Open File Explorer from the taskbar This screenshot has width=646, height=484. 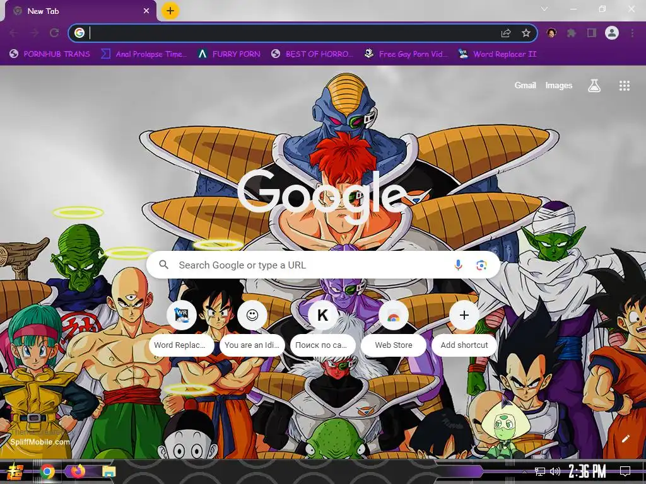109,471
